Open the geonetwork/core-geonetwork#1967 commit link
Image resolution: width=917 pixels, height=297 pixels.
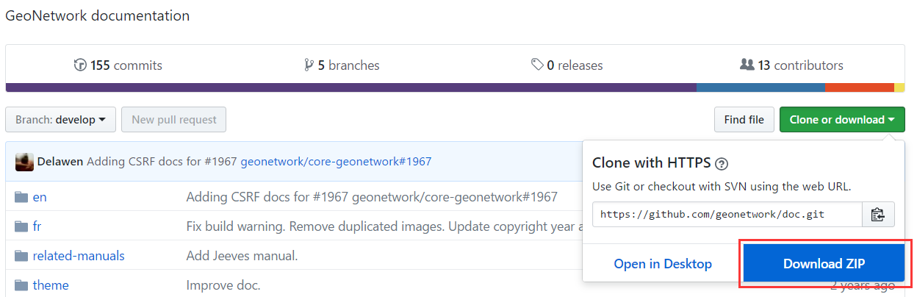336,162
